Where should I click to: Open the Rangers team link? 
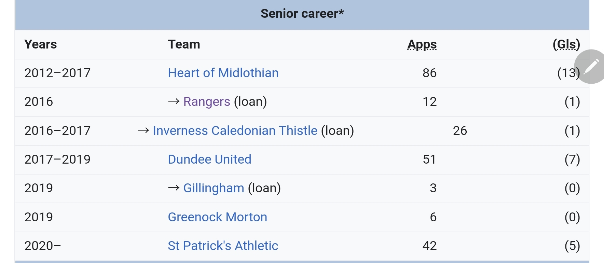point(207,102)
